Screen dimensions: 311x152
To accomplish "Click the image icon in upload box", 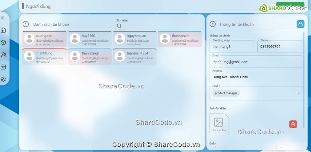I will point(219,122).
